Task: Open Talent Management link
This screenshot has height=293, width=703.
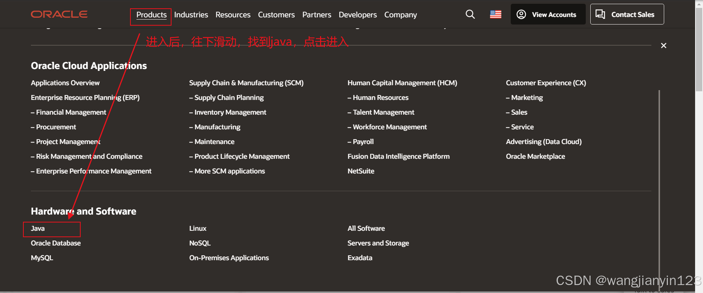Action: tap(381, 112)
